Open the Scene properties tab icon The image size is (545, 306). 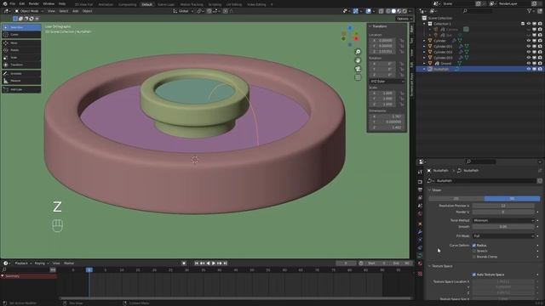[420, 206]
